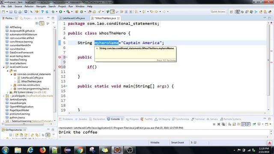Click Remove Launch X icon in Console
Image resolution: width=274 pixels, height=154 pixels.
pos(219,124)
